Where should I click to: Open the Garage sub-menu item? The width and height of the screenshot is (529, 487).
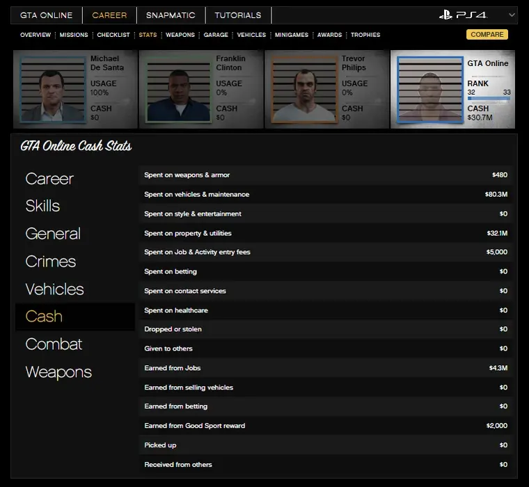pyautogui.click(x=216, y=35)
